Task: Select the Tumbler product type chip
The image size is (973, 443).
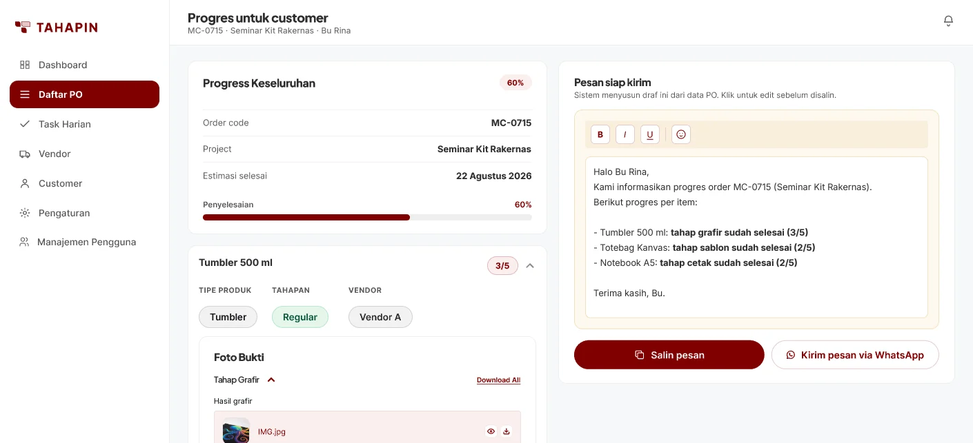Action: (228, 317)
